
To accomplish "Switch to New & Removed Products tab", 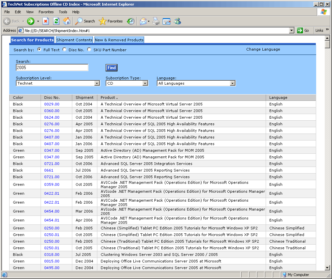I will (119, 40).
